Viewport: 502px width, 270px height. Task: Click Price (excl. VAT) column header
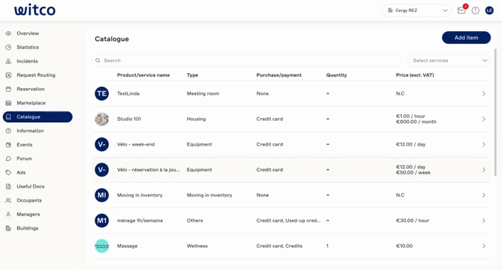pos(415,75)
